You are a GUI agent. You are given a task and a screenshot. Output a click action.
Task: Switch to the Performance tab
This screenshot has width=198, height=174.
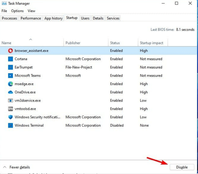pos(31,18)
